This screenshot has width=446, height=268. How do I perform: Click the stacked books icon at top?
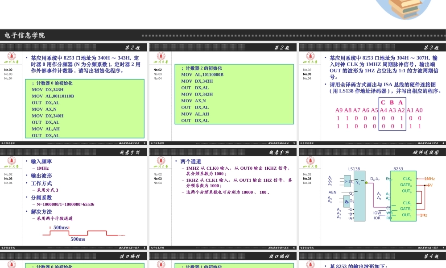pos(408,9)
